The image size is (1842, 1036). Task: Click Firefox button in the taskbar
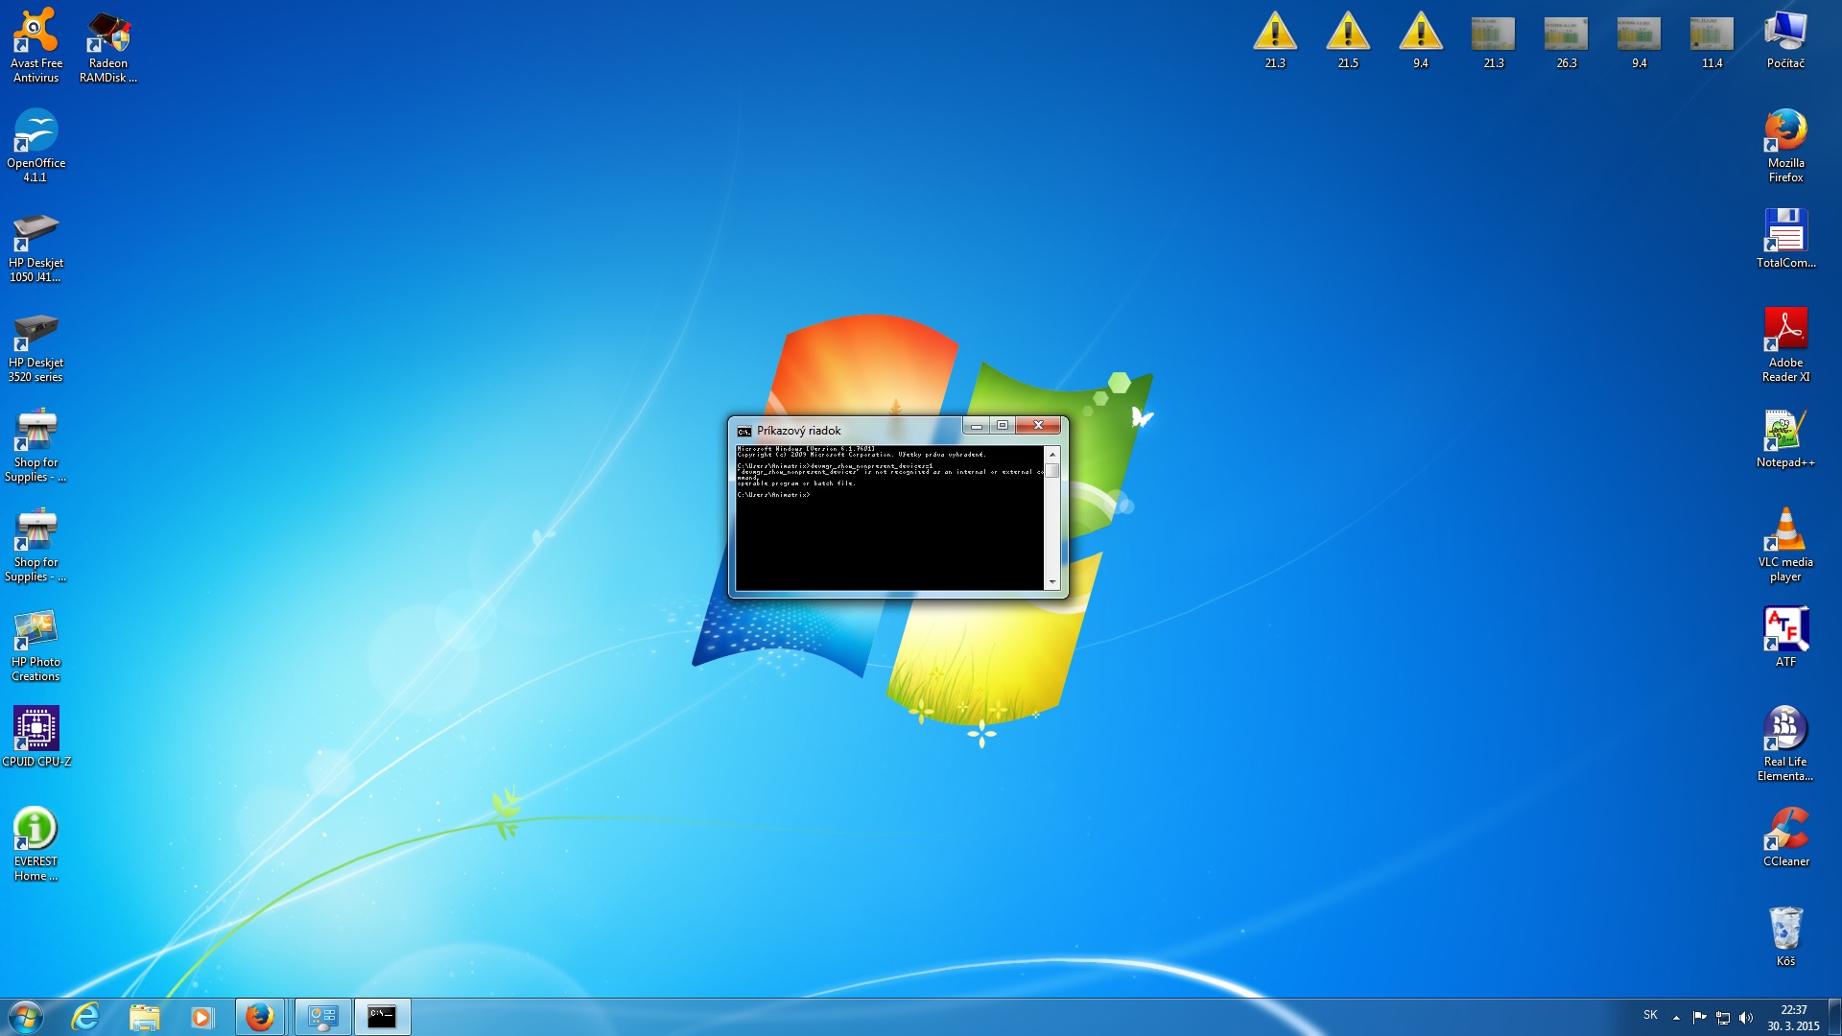[x=259, y=1017]
